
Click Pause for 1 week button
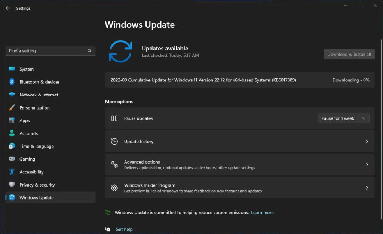click(x=338, y=118)
